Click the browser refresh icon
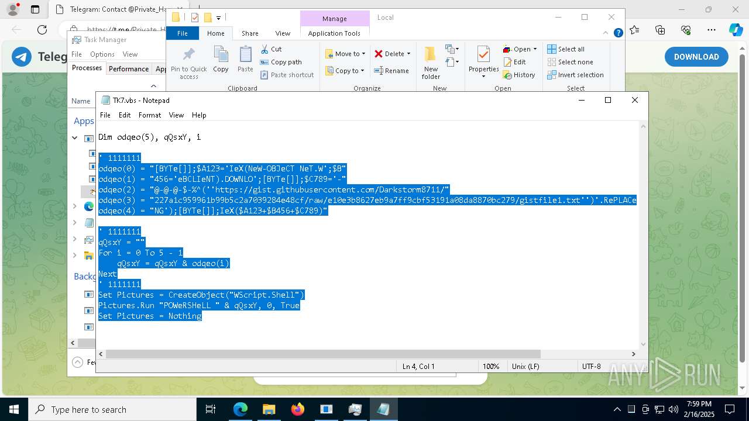The width and height of the screenshot is (749, 421). [x=42, y=29]
